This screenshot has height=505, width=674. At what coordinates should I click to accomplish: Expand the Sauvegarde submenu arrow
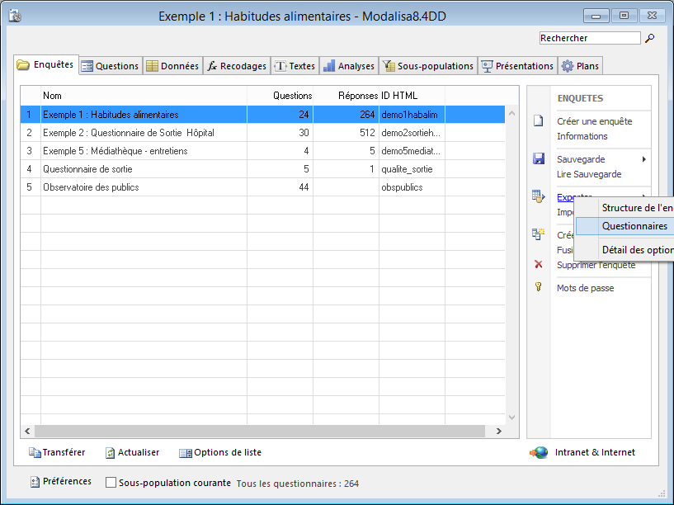tap(643, 159)
